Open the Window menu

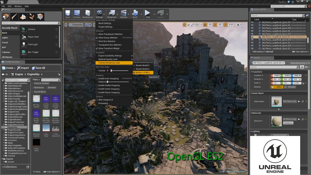pyautogui.click(x=18, y=6)
